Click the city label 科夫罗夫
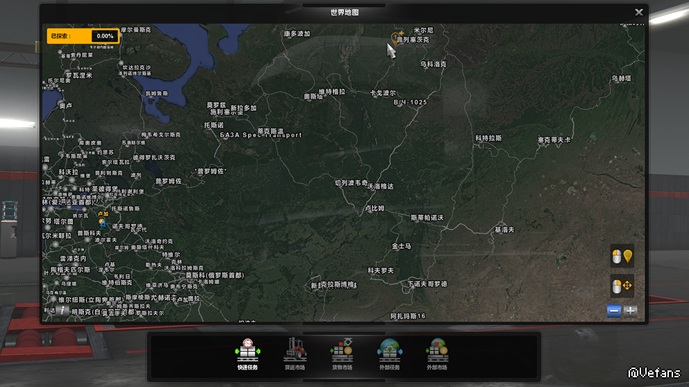 coord(381,270)
